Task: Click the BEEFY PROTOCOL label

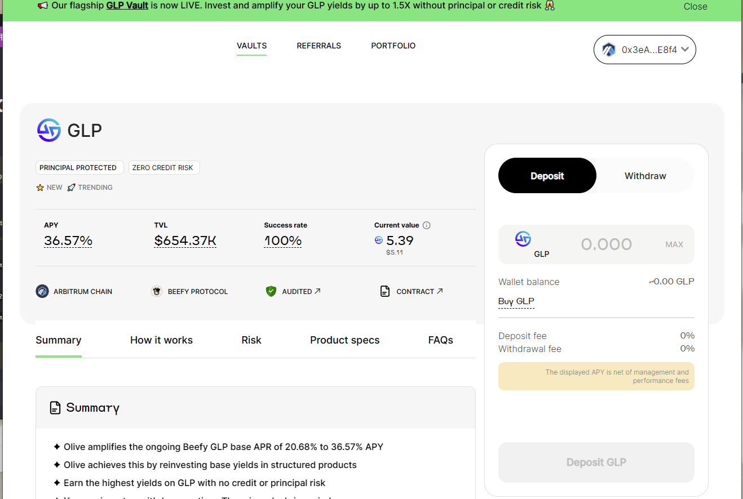Action: [198, 291]
